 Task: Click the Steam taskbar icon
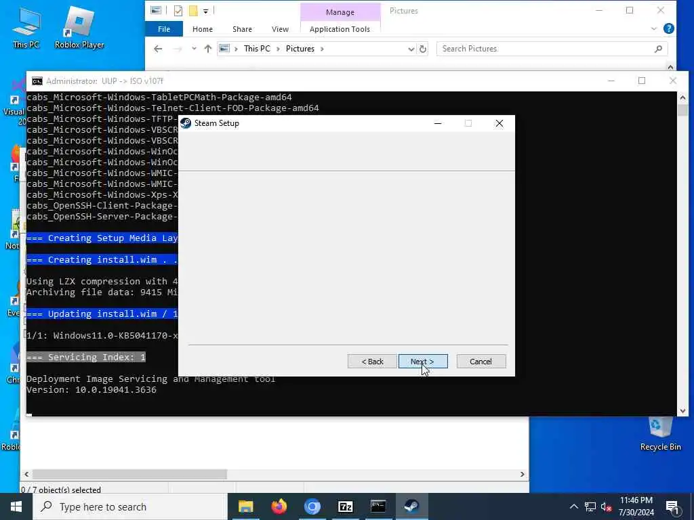(x=411, y=506)
